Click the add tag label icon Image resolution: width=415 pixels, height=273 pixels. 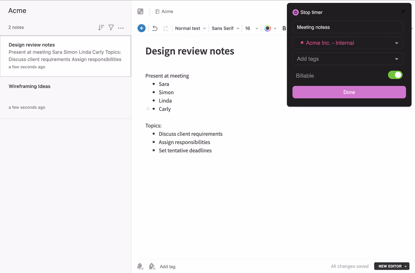click(152, 266)
